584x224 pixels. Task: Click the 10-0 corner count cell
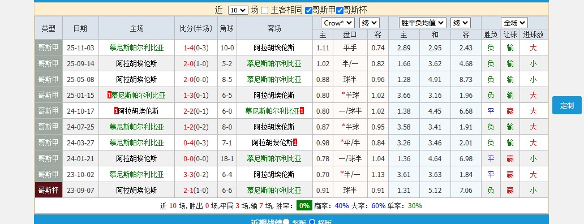click(227, 48)
